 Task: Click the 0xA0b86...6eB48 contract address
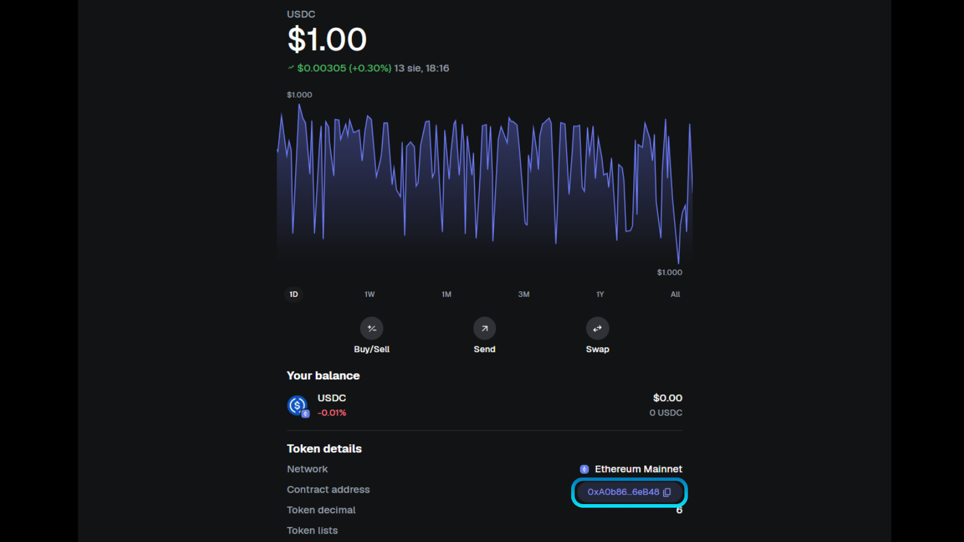pyautogui.click(x=623, y=492)
